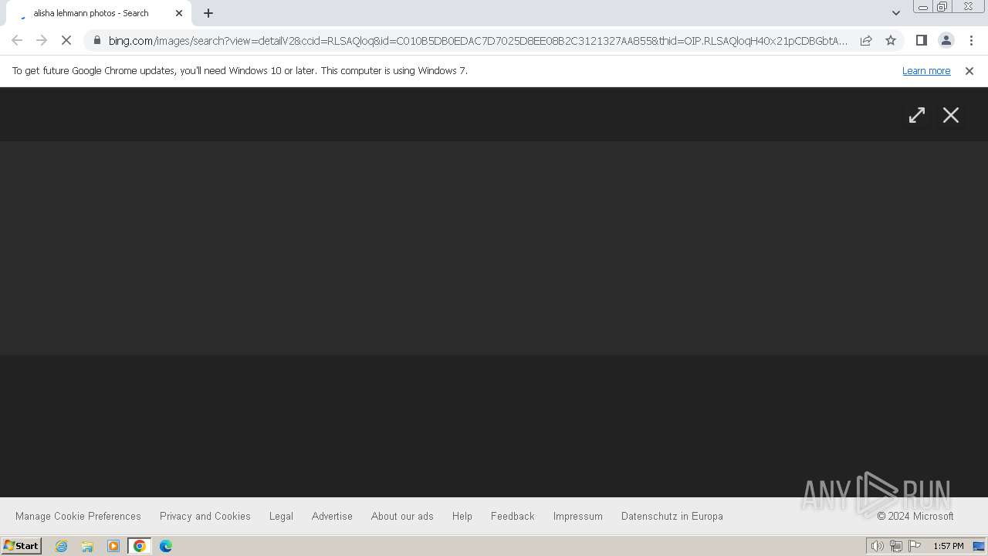Image resolution: width=988 pixels, height=556 pixels.
Task: Open volume control in system tray
Action: [877, 546]
